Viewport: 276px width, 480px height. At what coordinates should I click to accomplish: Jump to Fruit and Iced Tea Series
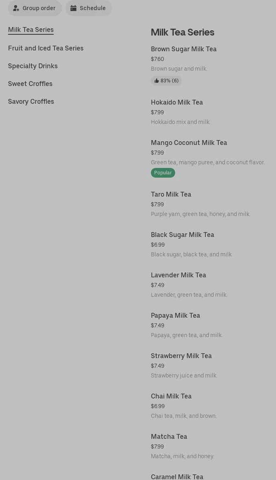click(x=46, y=48)
